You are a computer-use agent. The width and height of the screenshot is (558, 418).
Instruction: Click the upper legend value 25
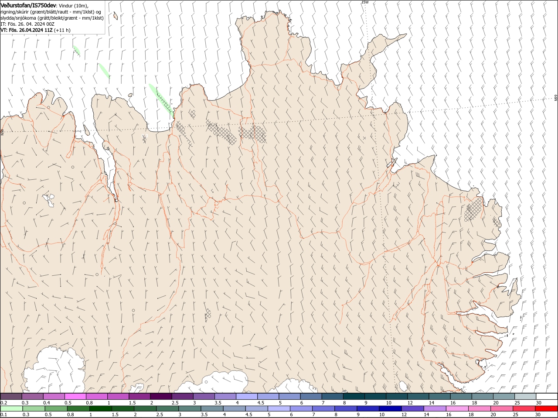tap(517, 403)
